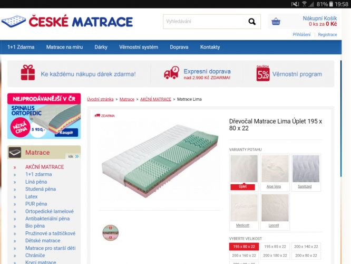Screen dimensions: 351x264
Task: Click the Vyhledávání search input field
Action: (x=204, y=22)
